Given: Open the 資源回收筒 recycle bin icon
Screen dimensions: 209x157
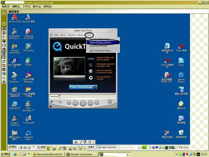Looking at the screenshot, I should [x=181, y=134].
